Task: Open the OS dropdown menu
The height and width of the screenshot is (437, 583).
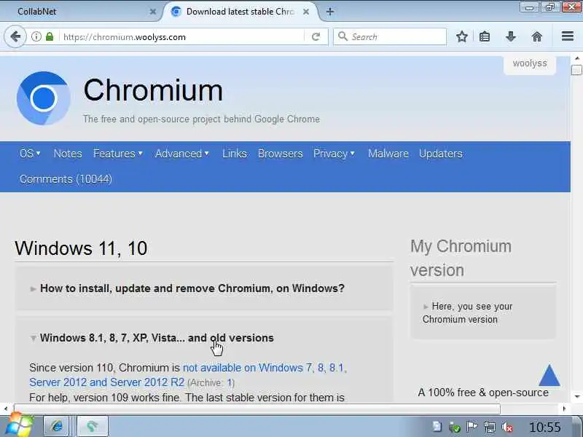Action: 30,154
